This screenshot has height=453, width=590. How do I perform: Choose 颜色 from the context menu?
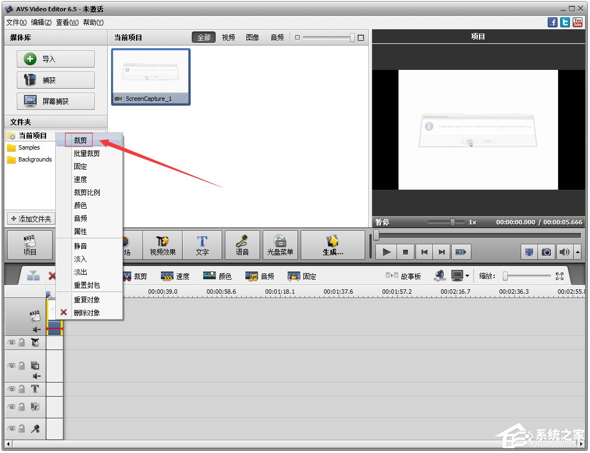(x=89, y=205)
